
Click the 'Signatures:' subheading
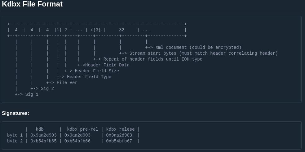pos(15,113)
